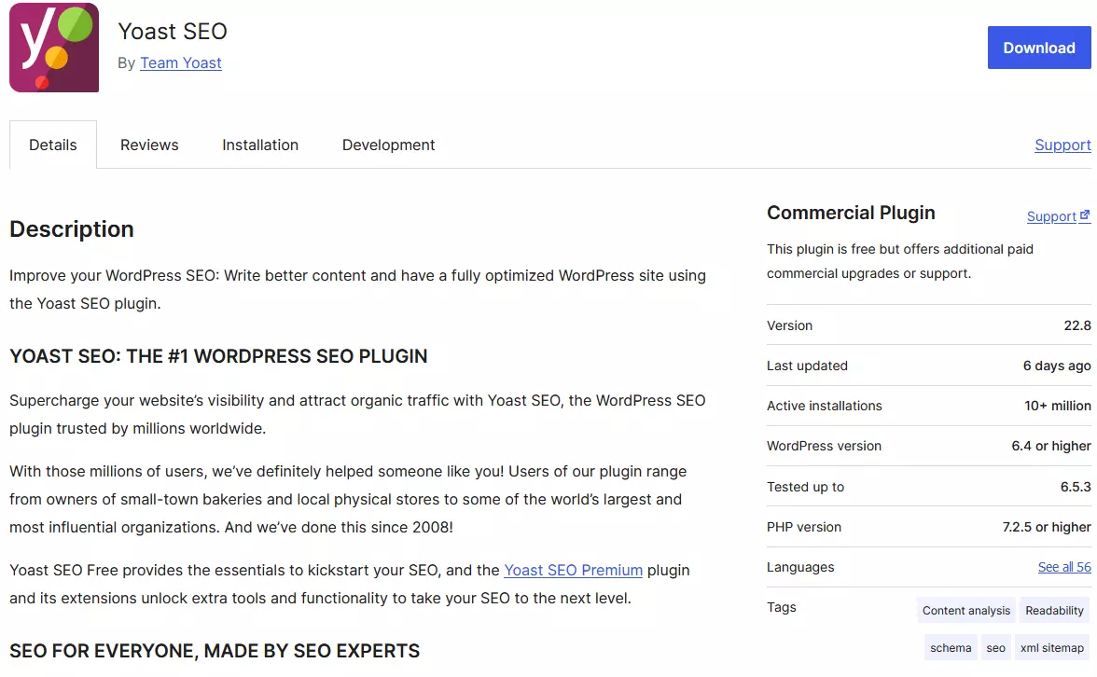
Task: Open Support under Commercial Plugin
Action: (x=1053, y=215)
